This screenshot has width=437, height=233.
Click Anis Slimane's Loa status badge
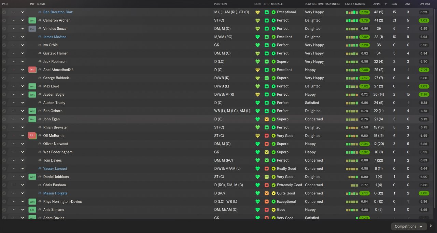[32, 210]
